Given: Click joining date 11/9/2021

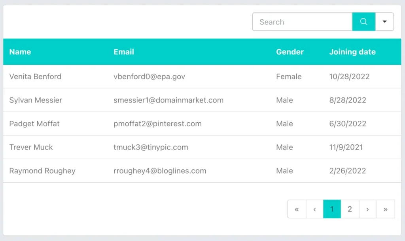Looking at the screenshot, I should [346, 147].
